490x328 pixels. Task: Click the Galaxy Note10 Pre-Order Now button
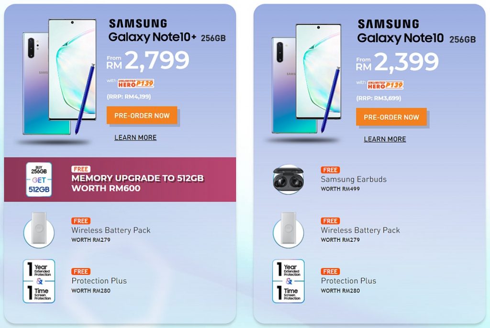(391, 117)
